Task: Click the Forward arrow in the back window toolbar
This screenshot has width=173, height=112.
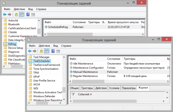Action: click(x=10, y=15)
